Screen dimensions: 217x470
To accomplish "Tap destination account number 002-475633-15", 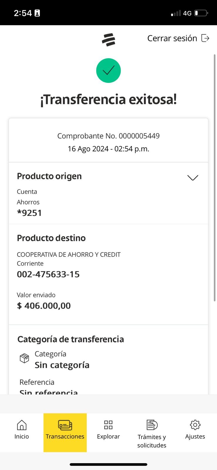I will point(48,274).
